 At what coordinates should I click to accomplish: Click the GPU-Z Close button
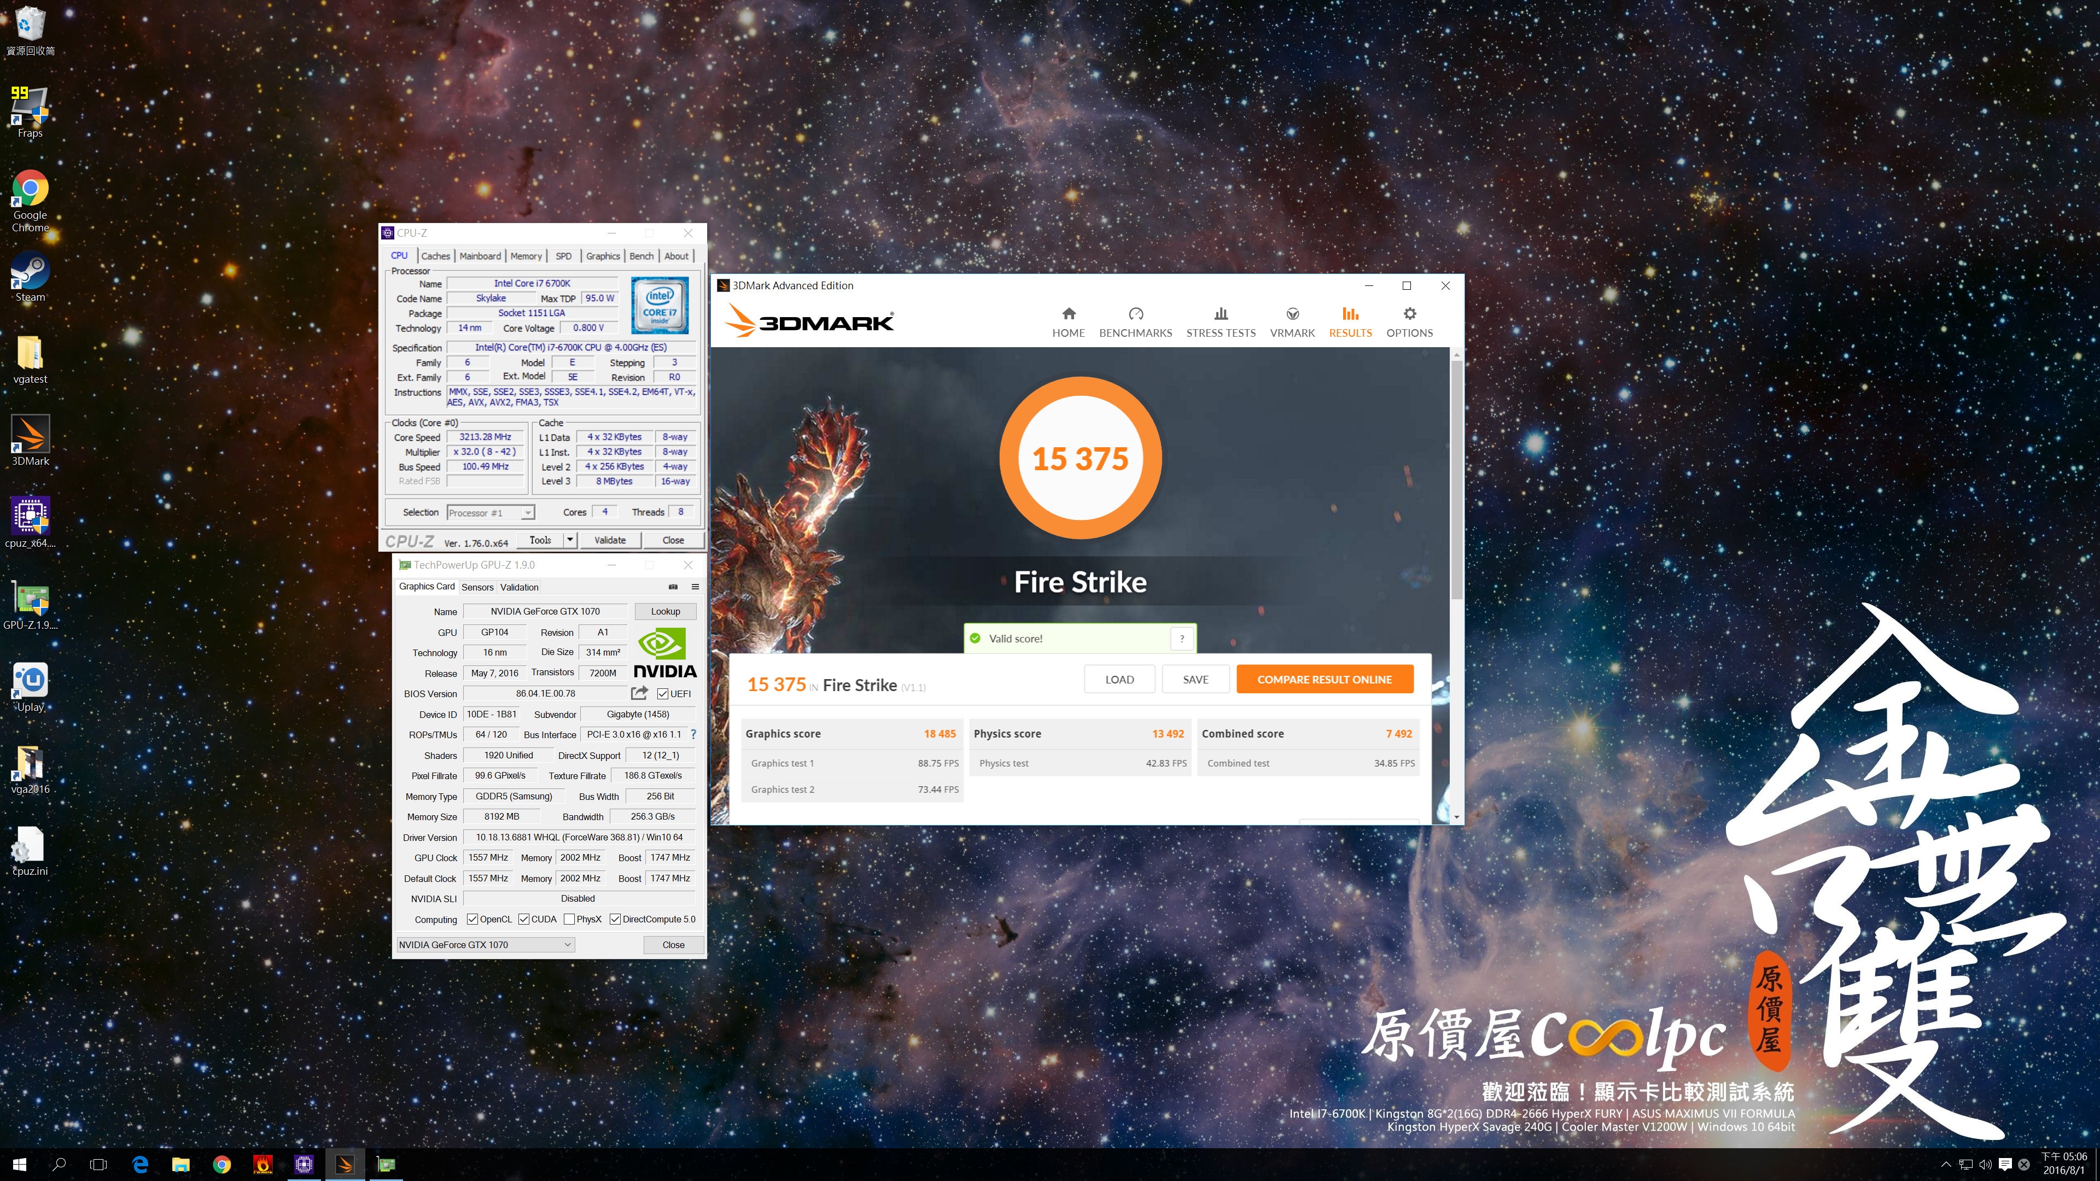point(673,945)
